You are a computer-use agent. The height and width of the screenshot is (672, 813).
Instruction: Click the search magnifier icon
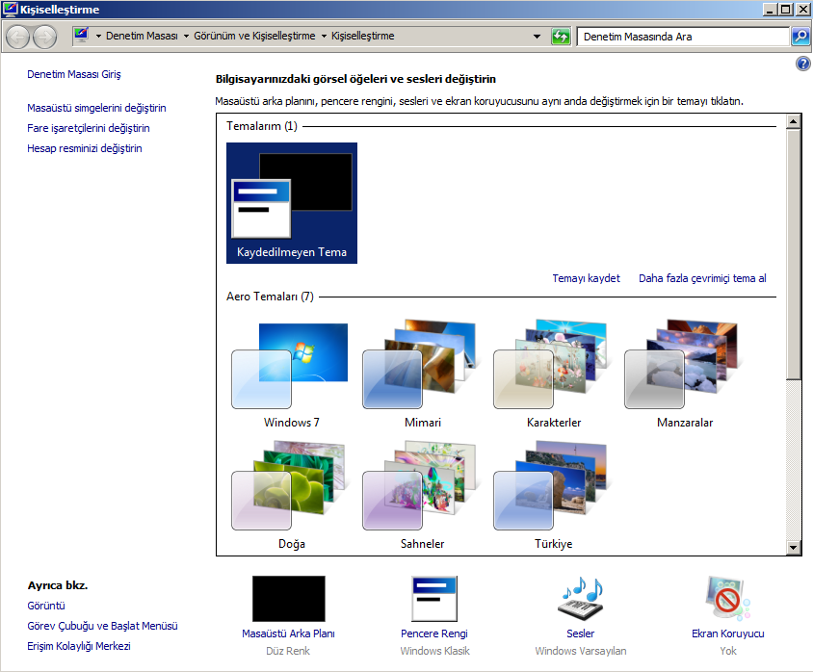[x=800, y=37]
